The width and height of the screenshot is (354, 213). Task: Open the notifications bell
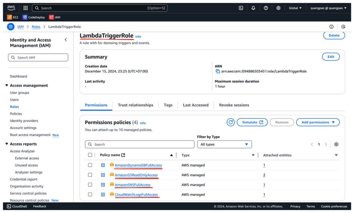(253, 8)
